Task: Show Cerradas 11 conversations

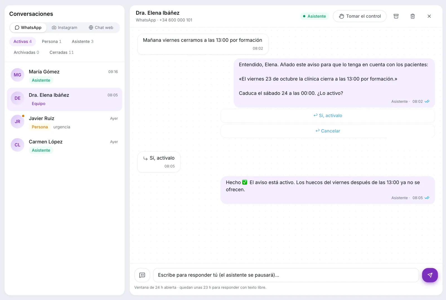Action: 62,52
